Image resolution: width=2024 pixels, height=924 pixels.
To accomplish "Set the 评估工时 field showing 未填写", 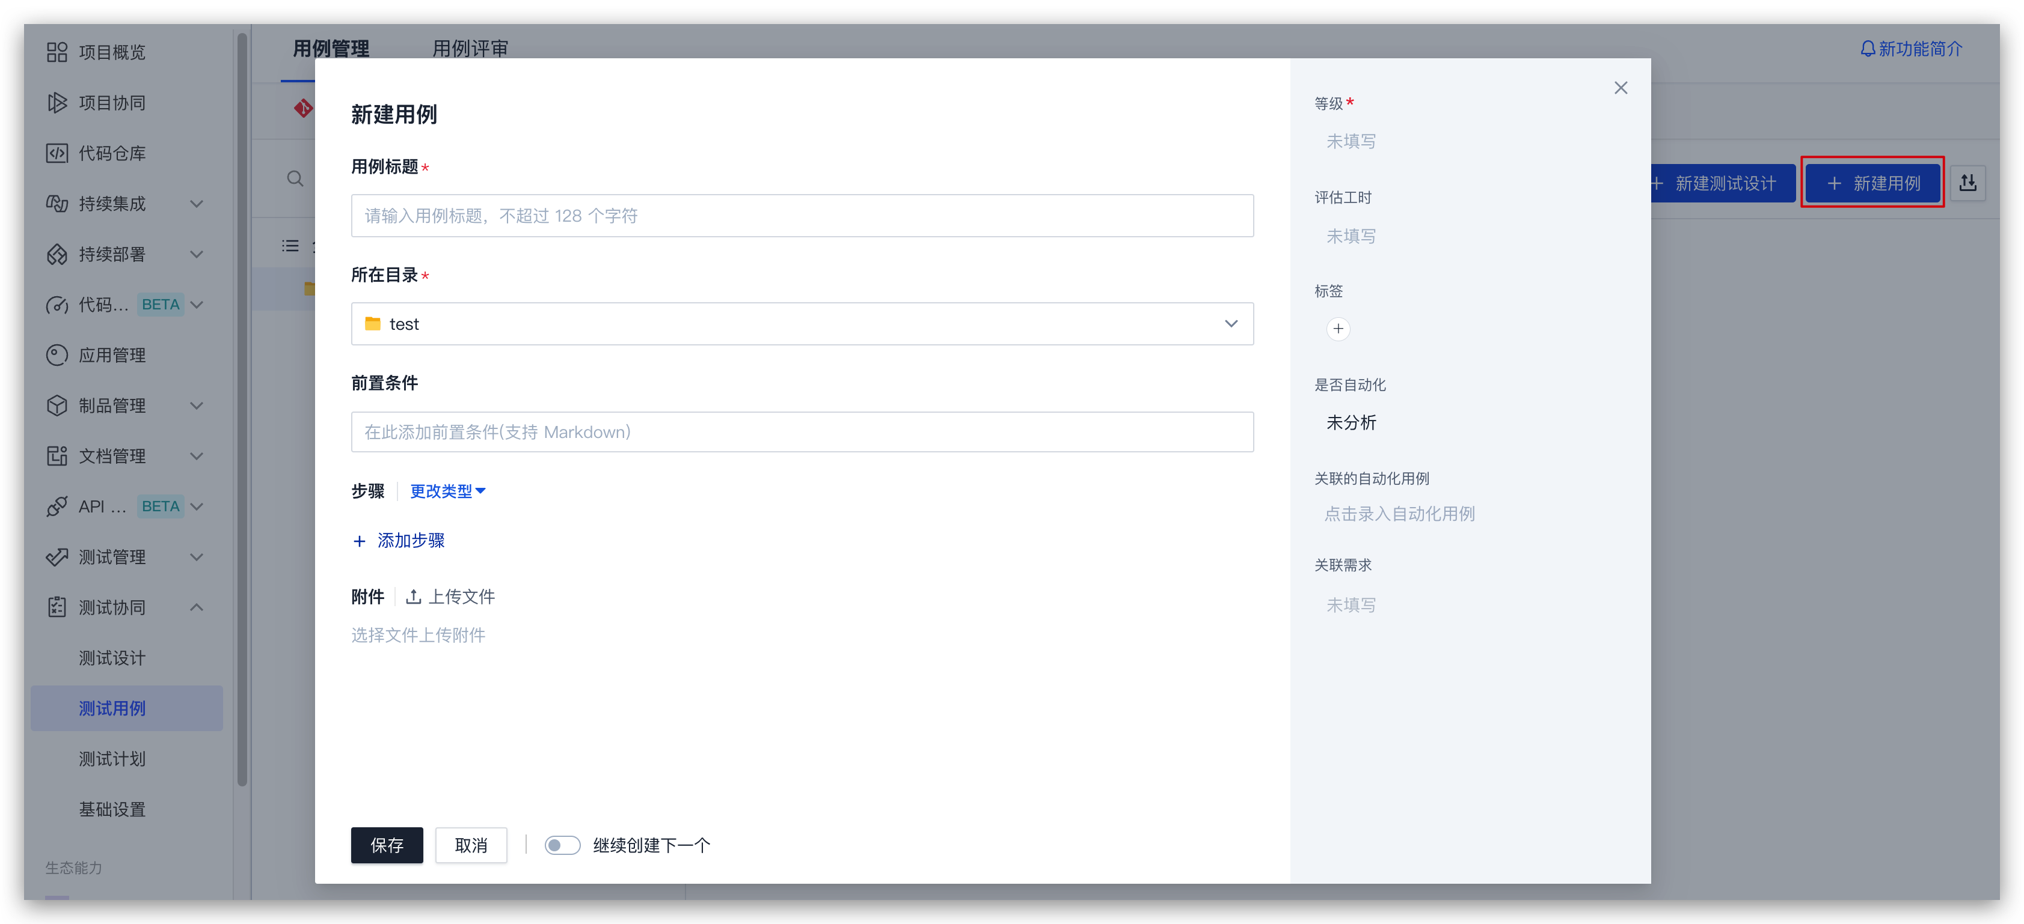I will [x=1351, y=236].
